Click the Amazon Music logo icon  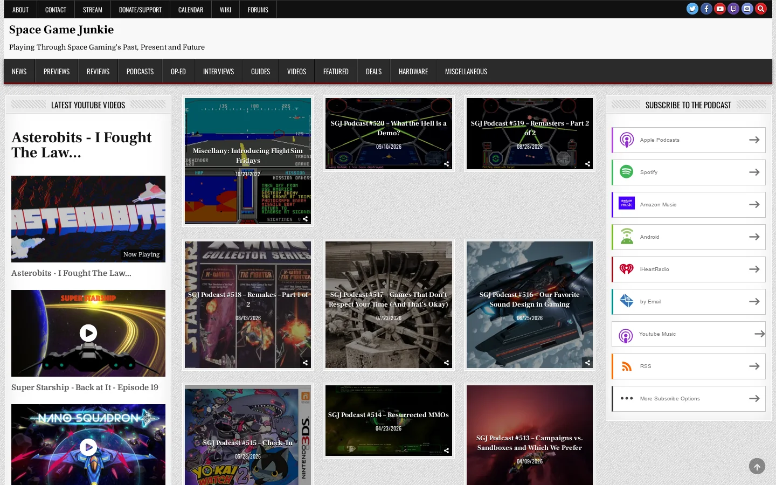click(x=626, y=204)
